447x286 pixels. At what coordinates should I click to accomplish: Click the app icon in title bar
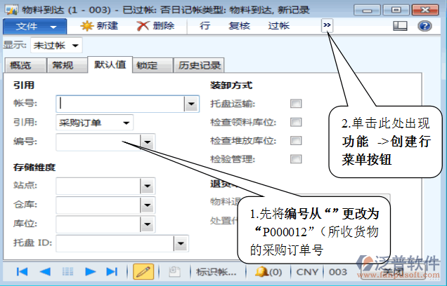coord(12,10)
